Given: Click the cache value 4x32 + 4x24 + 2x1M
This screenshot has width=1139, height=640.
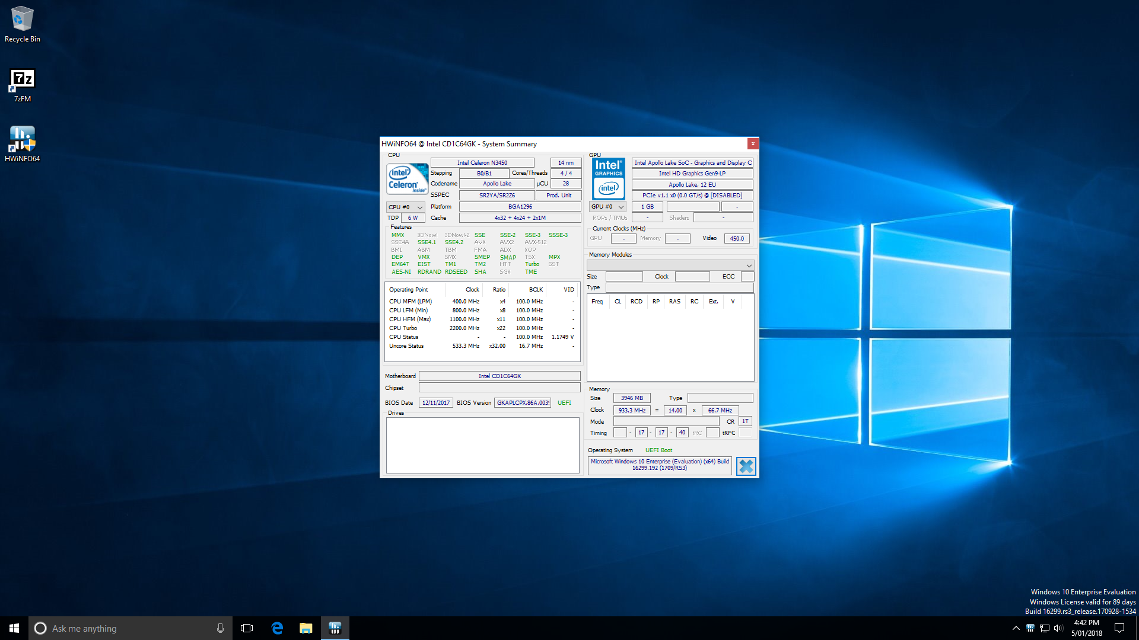Looking at the screenshot, I should pos(520,218).
